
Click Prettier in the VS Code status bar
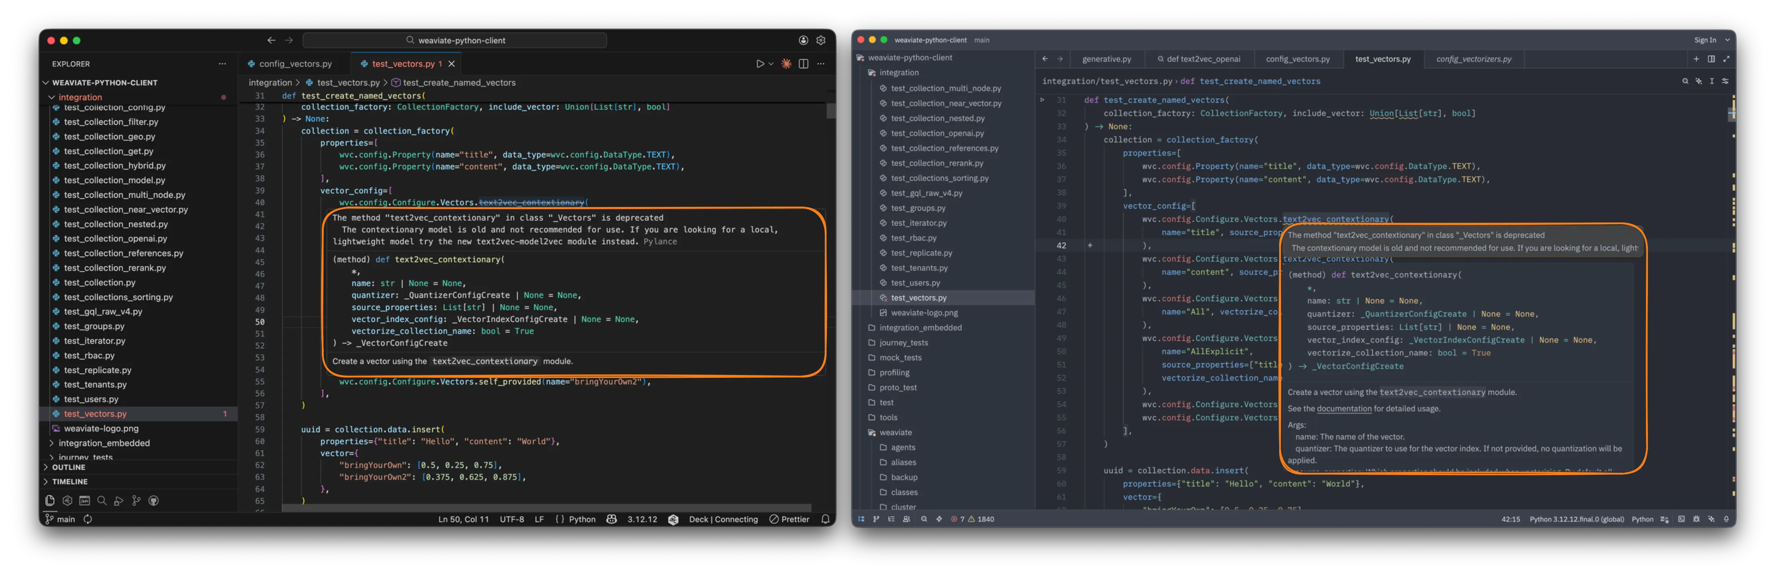coord(790,520)
